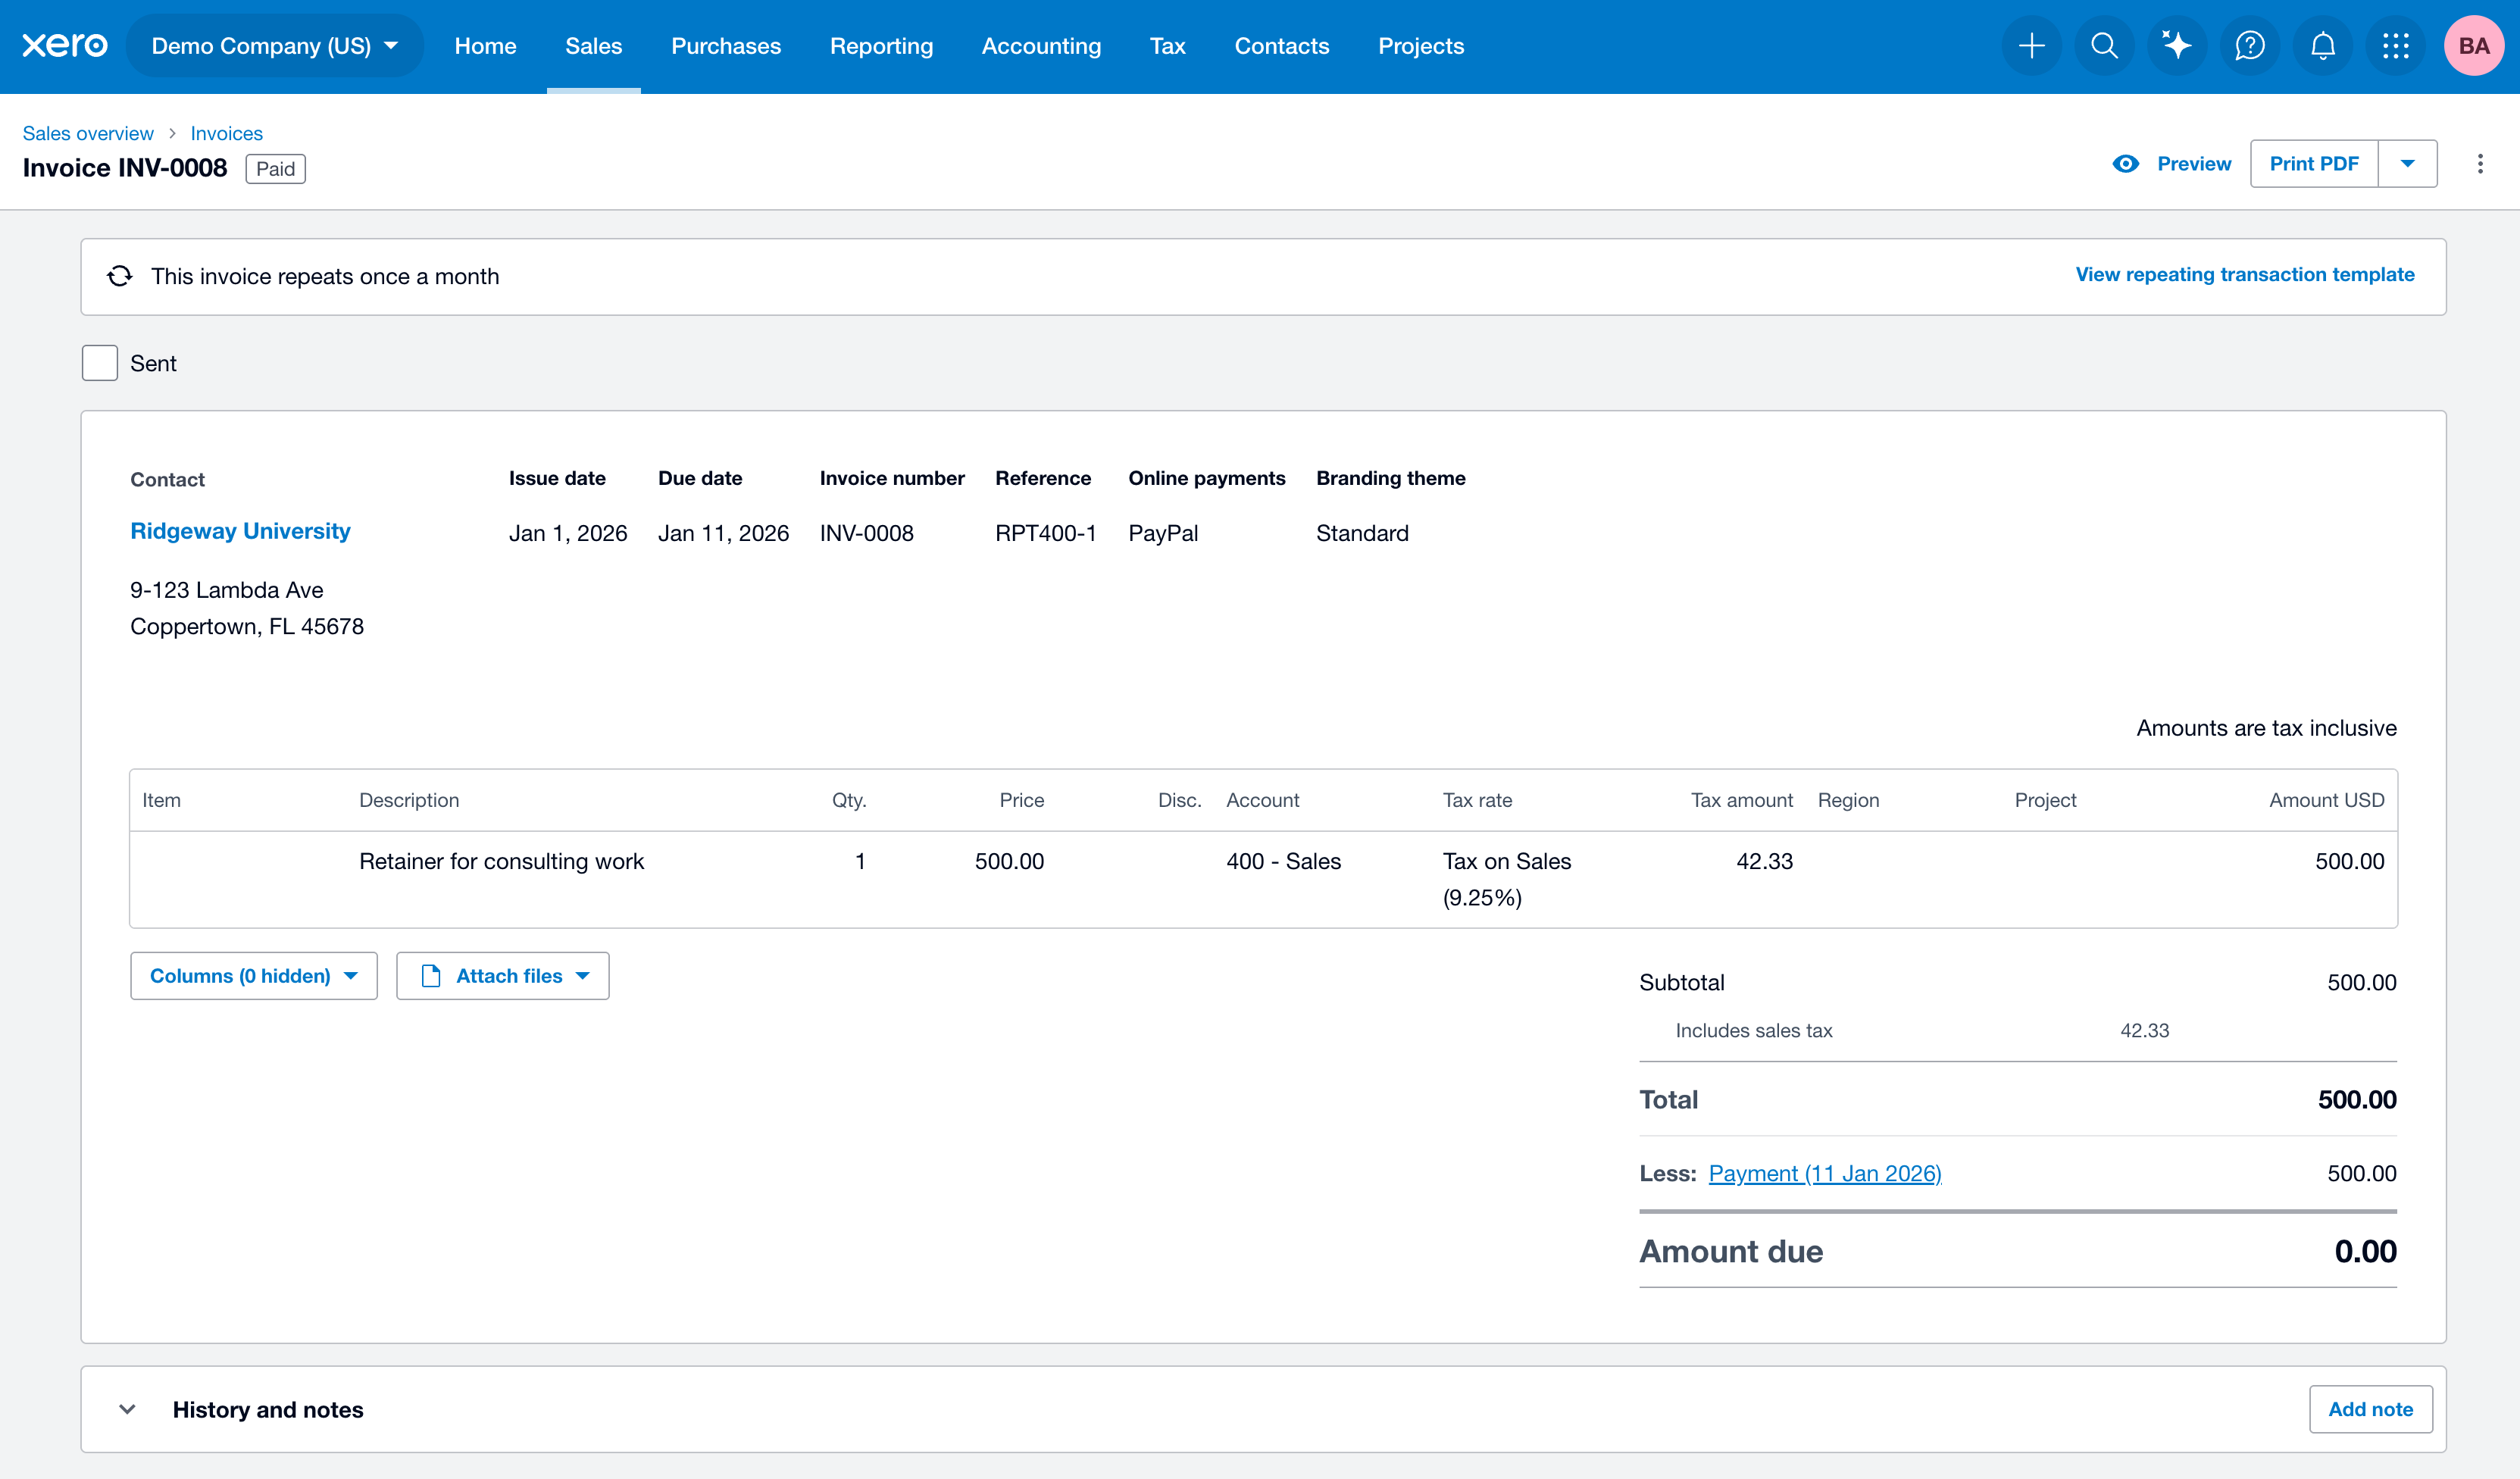Screen dimensions: 2520x1479
Task: Open the notifications bell
Action: (2323, 46)
